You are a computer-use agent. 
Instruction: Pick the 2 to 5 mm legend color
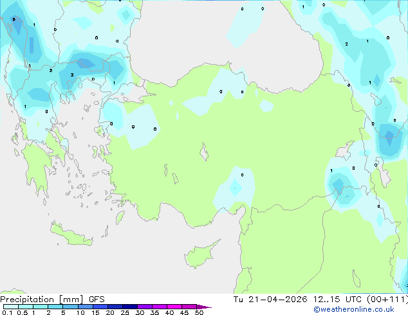(x=55, y=307)
